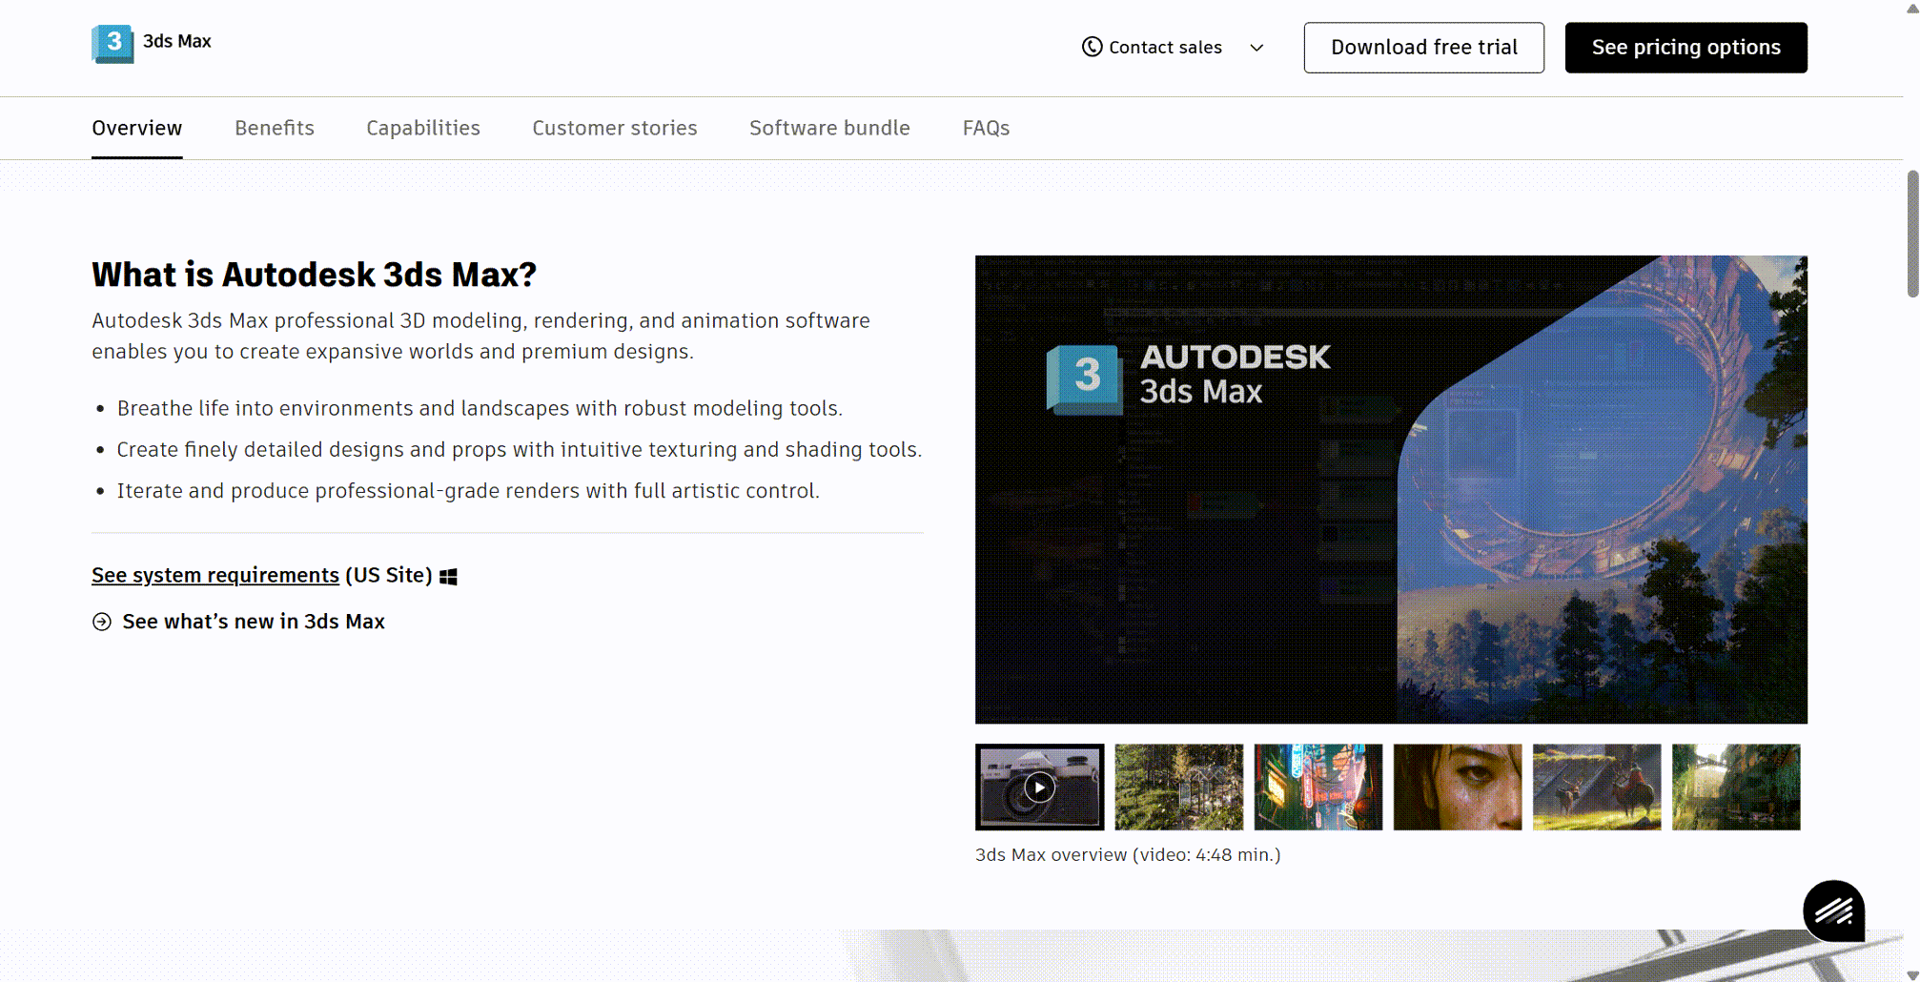Click the vertical page scrollbar thumb
Viewport: 1920px width, 982px height.
click(1911, 234)
